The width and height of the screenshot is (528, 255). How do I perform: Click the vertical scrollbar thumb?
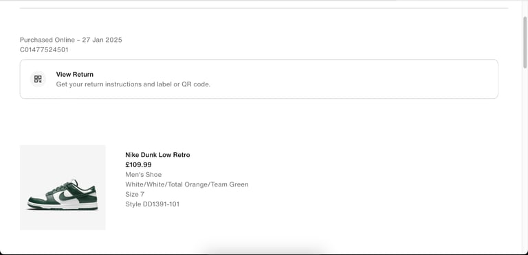pos(525,42)
